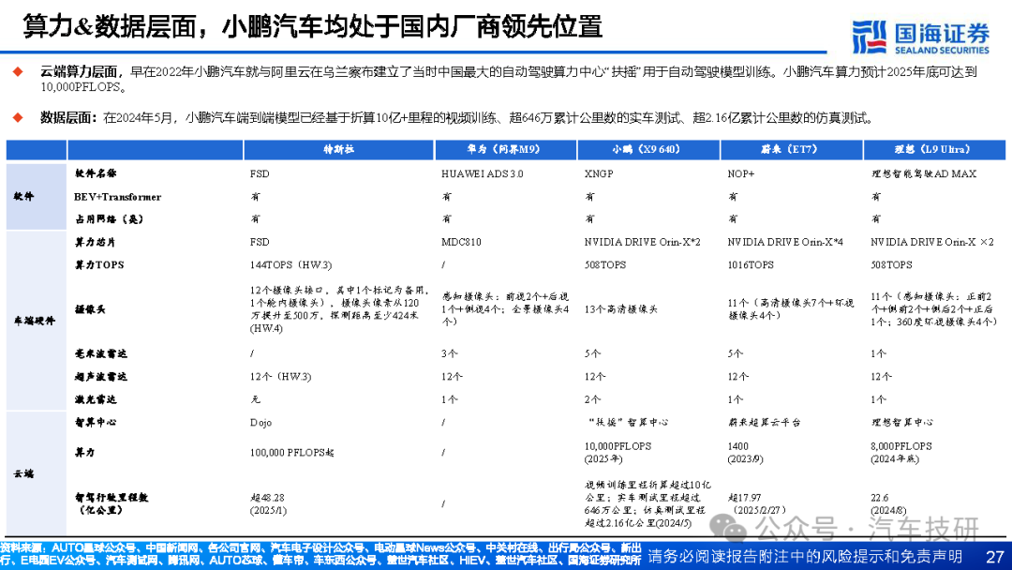Click the red diamond bullet before 数据层面
1012x570 pixels.
click(x=18, y=117)
